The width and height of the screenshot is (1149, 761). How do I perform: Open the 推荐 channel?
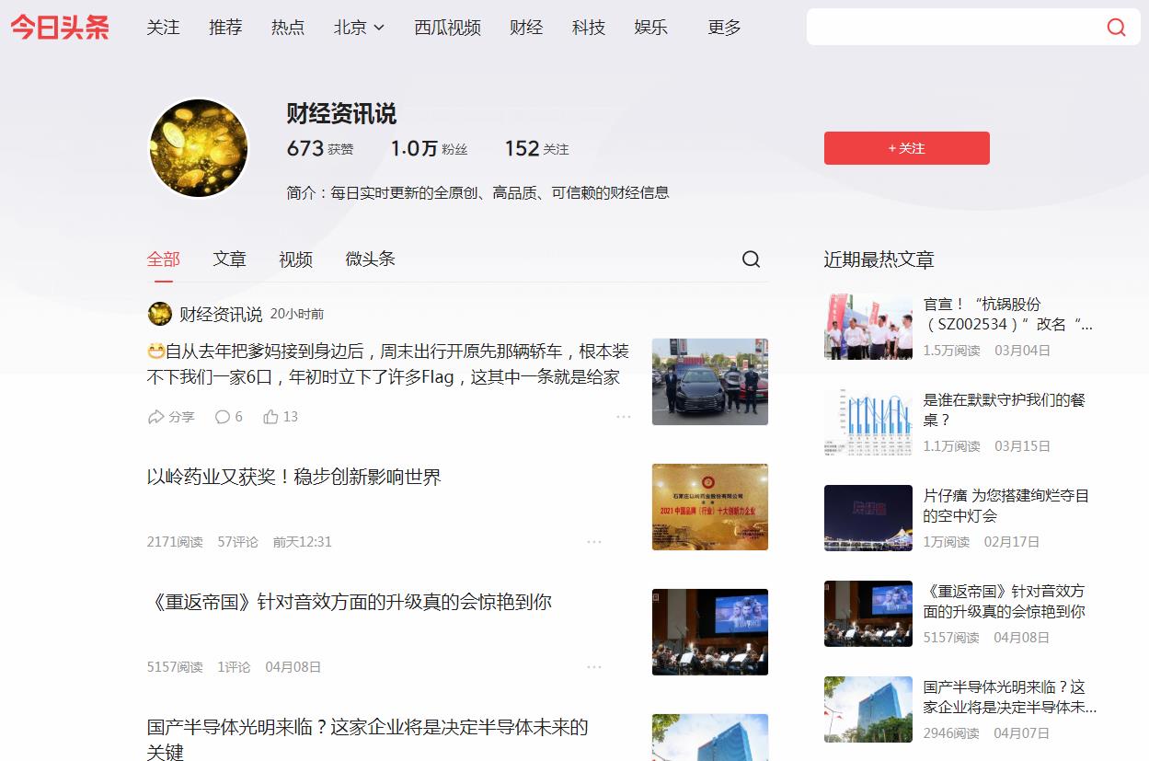pos(225,28)
